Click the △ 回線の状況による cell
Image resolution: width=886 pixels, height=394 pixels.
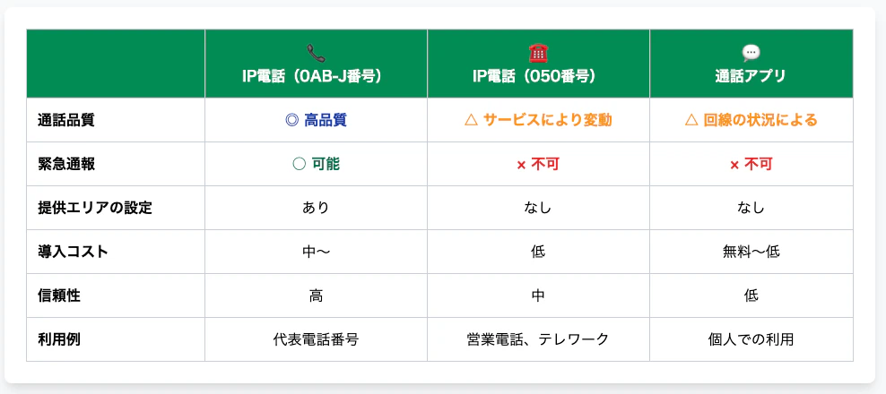(751, 120)
